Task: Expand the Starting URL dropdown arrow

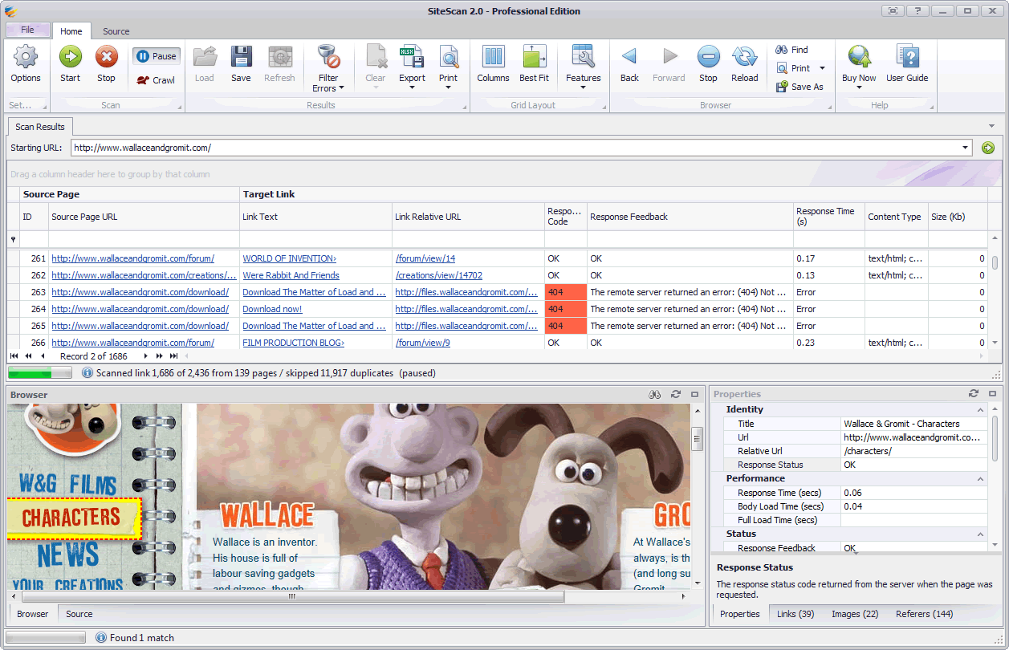Action: (x=966, y=148)
